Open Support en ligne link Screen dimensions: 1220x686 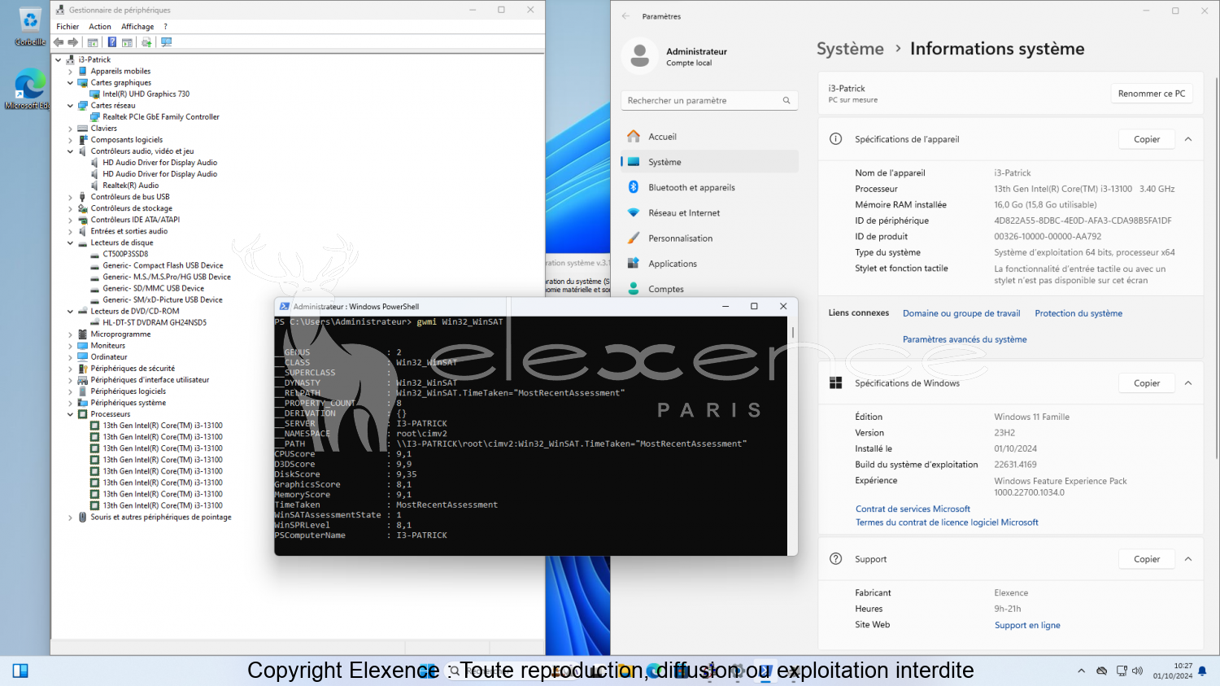1027,625
